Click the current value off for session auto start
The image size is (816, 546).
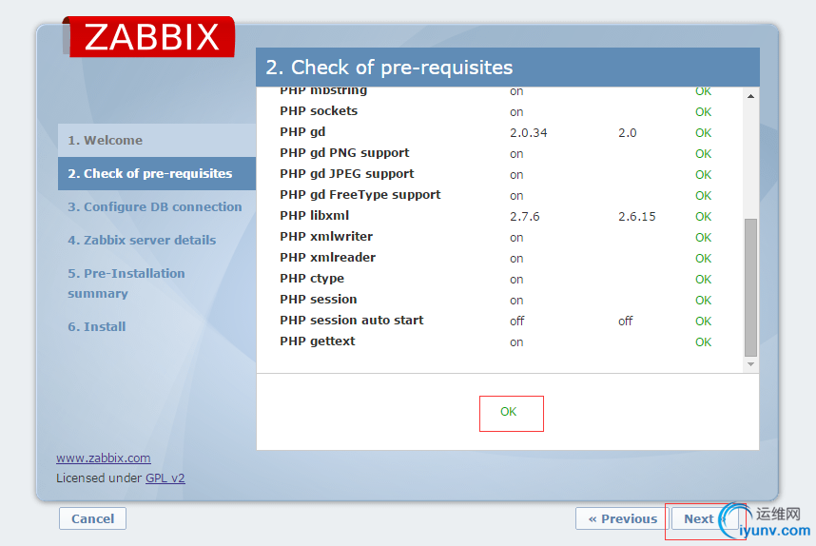[x=516, y=322]
